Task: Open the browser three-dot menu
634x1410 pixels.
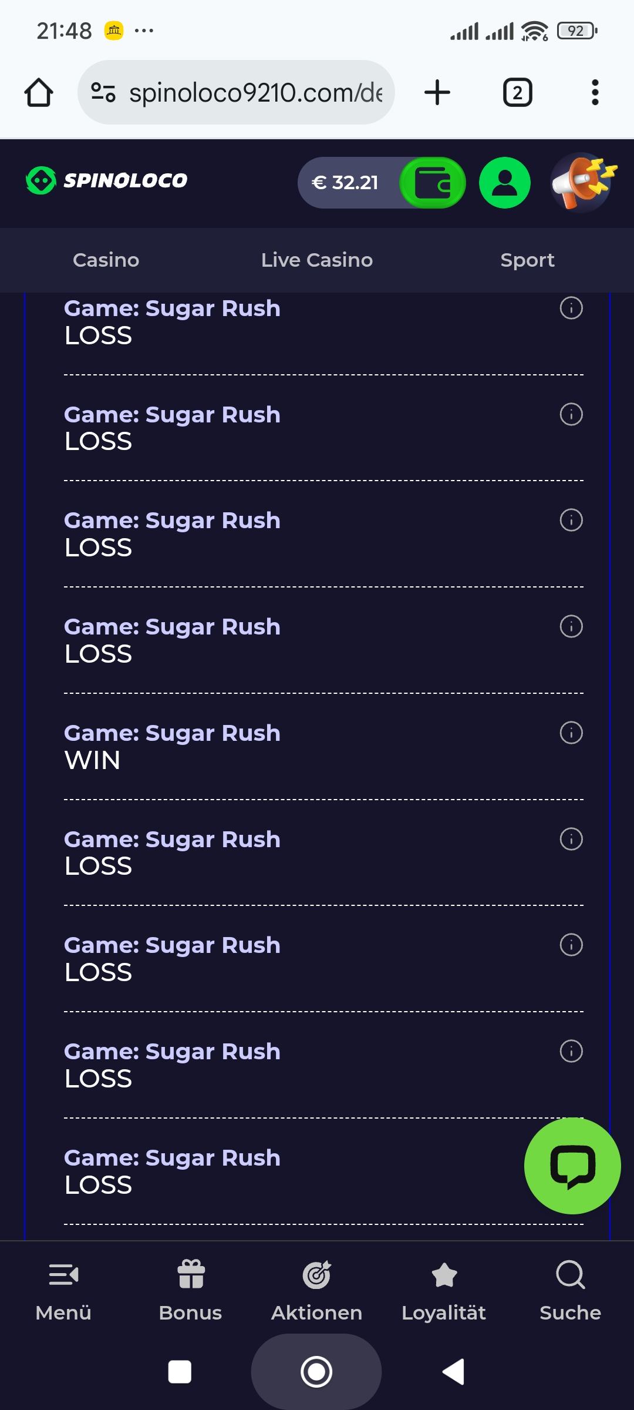Action: point(595,93)
